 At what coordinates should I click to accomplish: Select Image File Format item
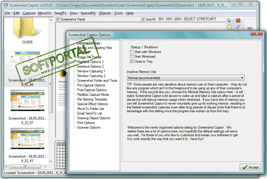tap(89, 57)
